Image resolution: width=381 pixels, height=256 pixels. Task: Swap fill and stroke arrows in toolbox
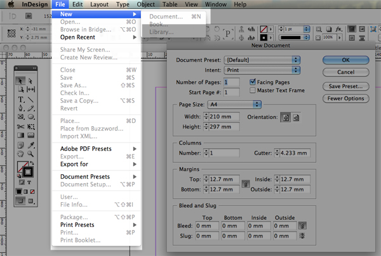click(x=32, y=163)
